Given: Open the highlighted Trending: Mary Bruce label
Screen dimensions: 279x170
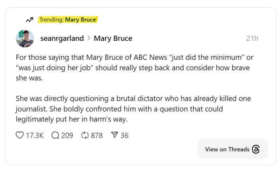Looking at the screenshot, I should click(67, 19).
